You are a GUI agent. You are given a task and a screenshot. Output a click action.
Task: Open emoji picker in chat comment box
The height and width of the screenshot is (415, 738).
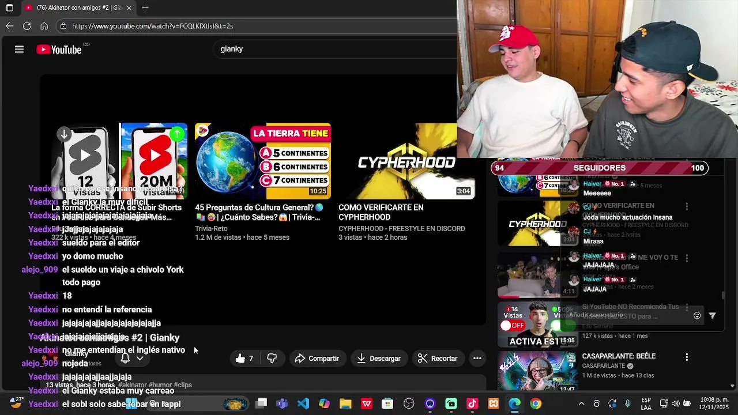click(x=697, y=315)
